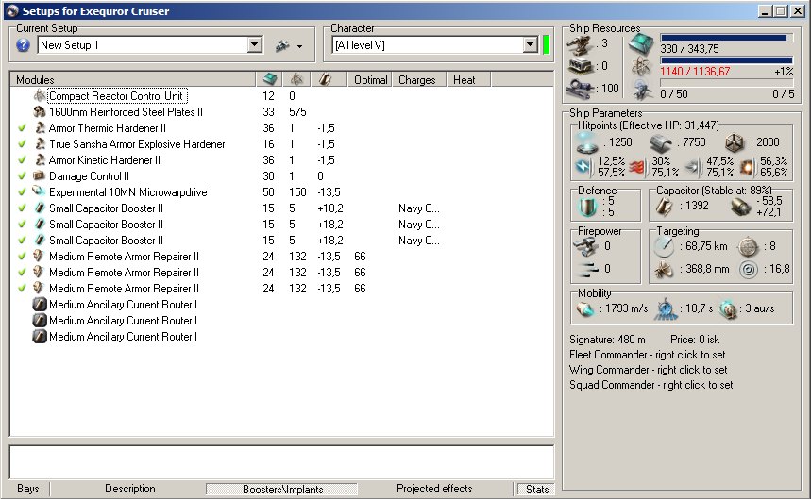Viewport: 811px width, 499px height.
Task: Click the Stats button in bottom bar
Action: tap(536, 489)
